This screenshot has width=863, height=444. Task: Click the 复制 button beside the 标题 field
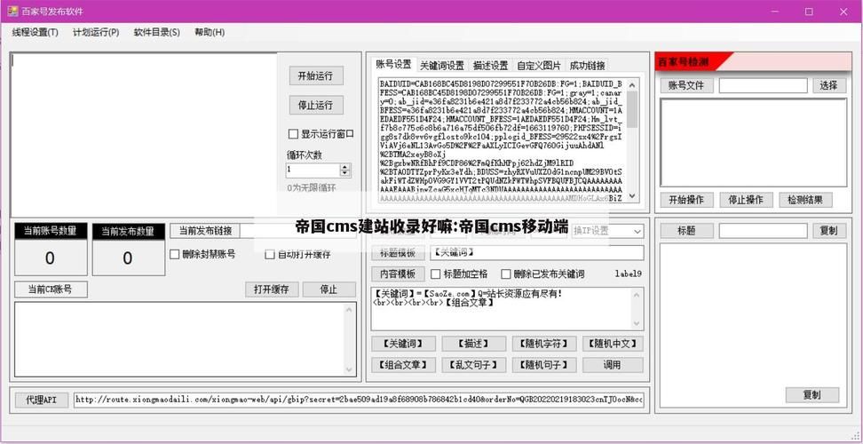[829, 231]
